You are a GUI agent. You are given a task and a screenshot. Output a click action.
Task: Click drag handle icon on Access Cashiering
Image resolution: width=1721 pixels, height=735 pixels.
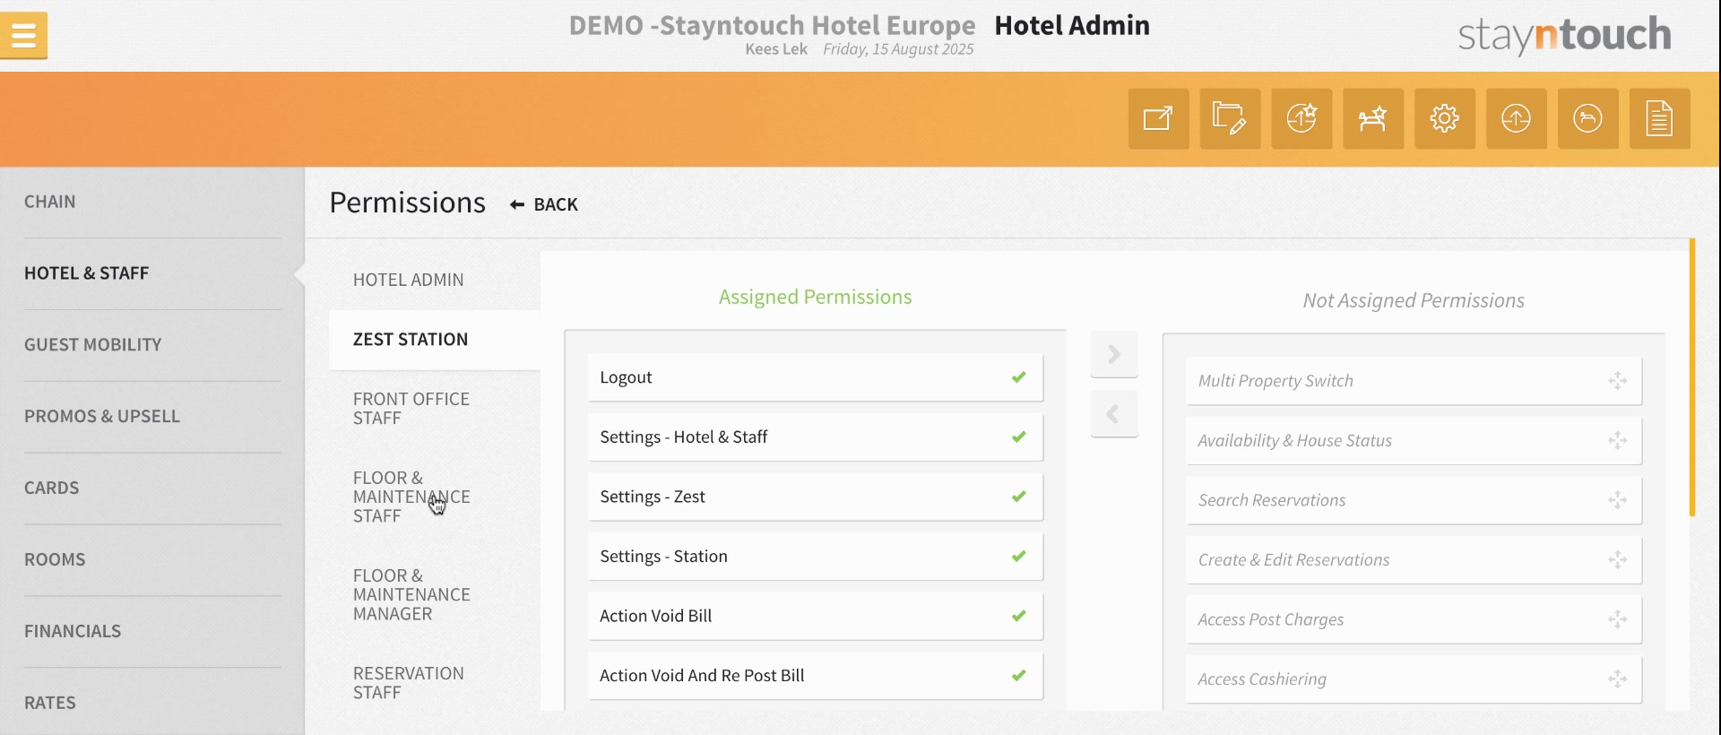point(1617,679)
